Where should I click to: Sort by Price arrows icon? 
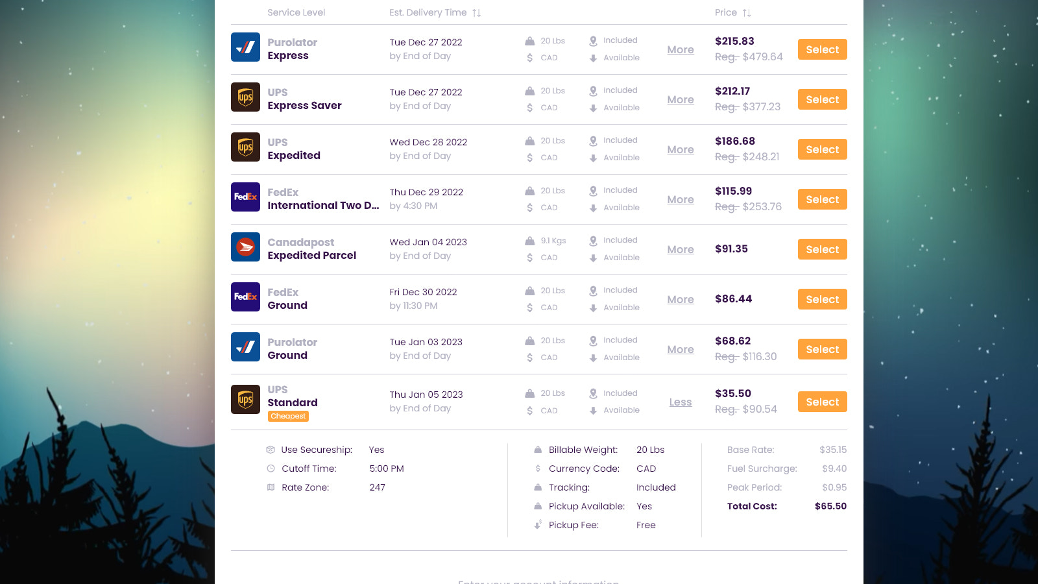point(747,13)
